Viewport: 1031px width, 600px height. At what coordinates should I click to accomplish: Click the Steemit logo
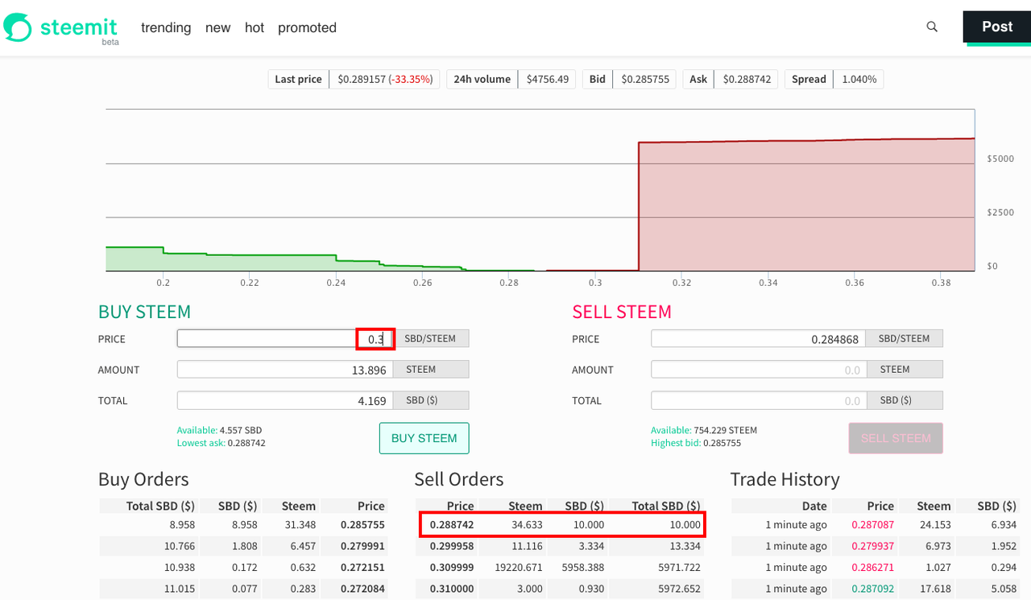[61, 28]
